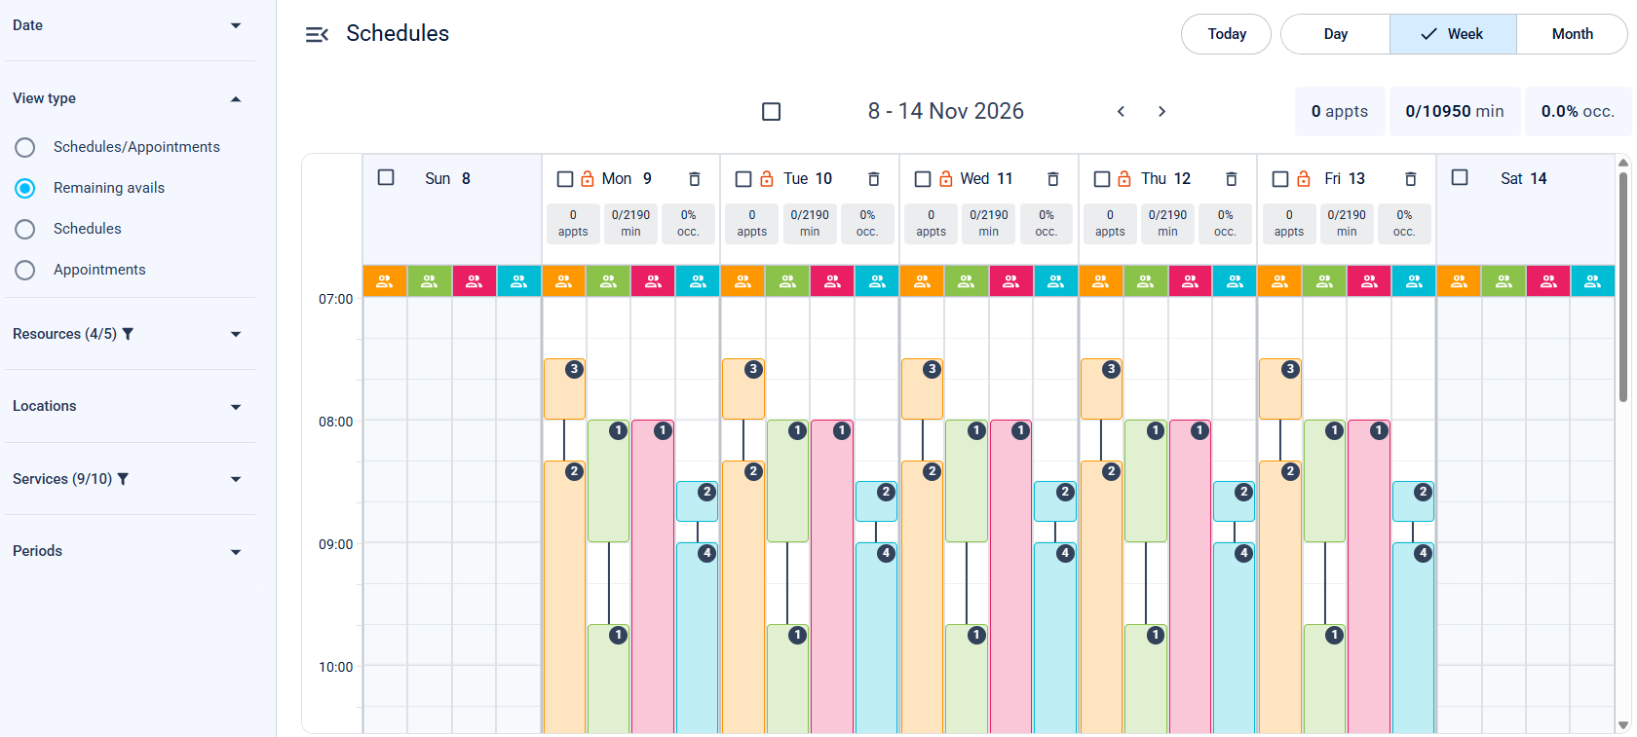Viewport: 1637px width, 737px height.
Task: Collapse the sidebar menu icon next to Schedules
Action: tap(317, 34)
